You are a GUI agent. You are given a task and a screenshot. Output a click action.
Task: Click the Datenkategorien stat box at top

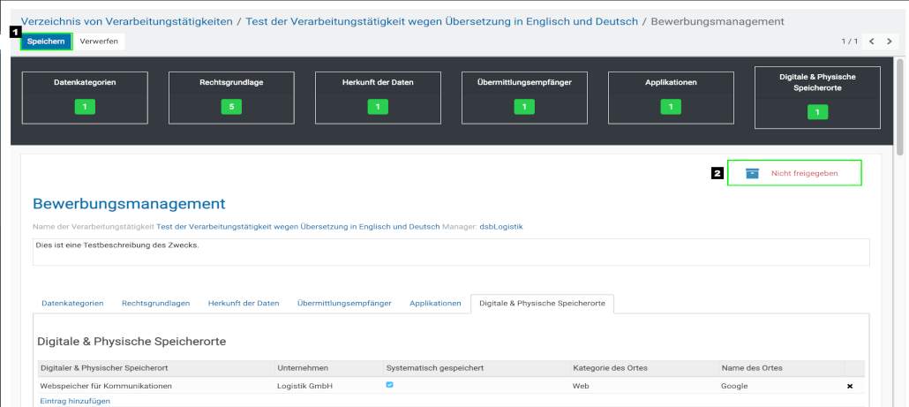click(x=84, y=97)
